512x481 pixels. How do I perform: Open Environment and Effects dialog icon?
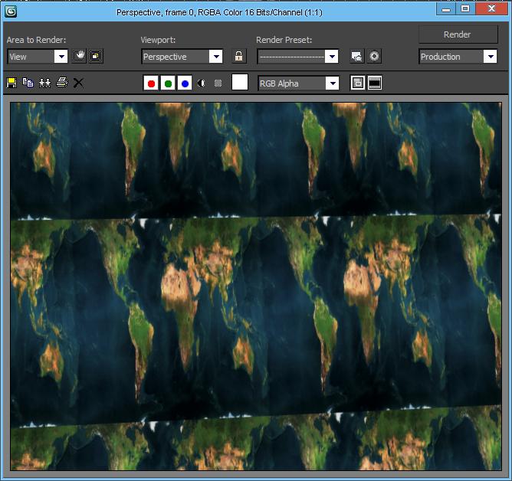click(x=374, y=56)
